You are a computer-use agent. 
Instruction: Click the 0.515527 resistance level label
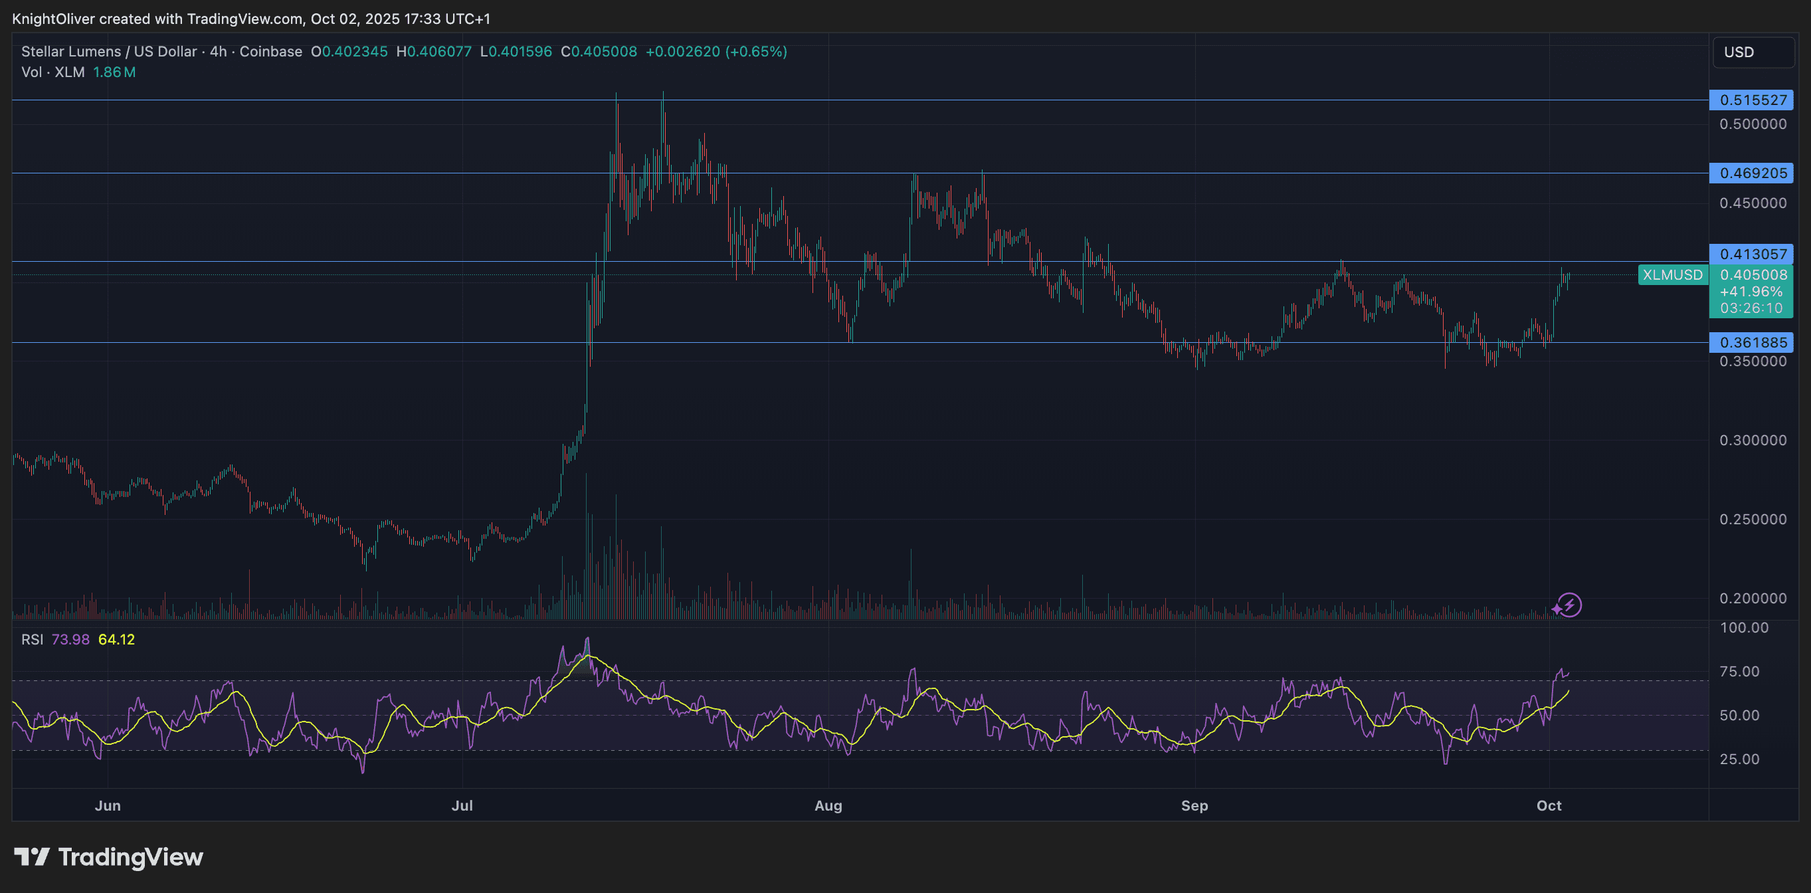(1751, 100)
